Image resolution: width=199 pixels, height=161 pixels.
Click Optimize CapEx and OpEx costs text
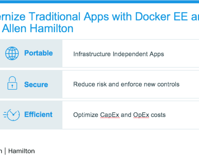coord(119,115)
